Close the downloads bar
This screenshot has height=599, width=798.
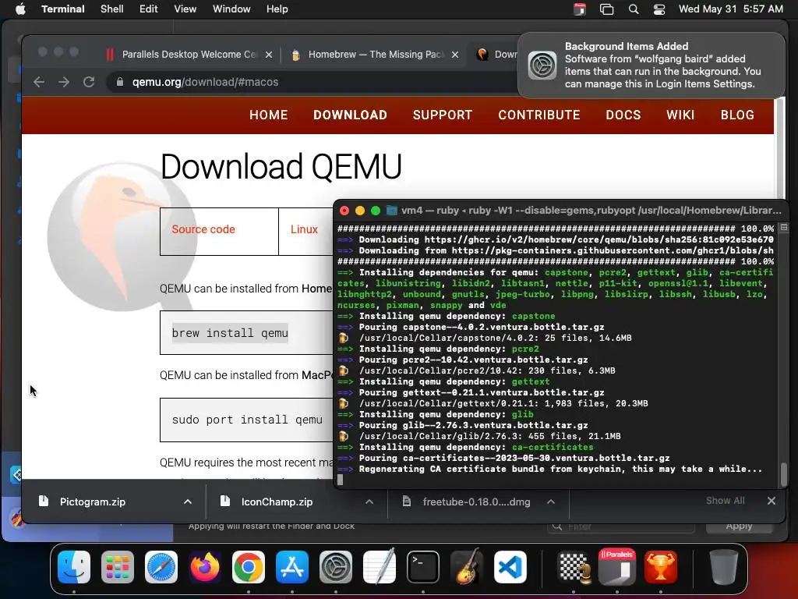click(x=772, y=501)
